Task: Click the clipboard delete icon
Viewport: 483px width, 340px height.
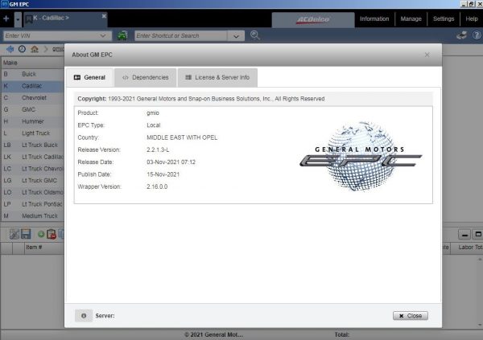Action: coord(52,234)
